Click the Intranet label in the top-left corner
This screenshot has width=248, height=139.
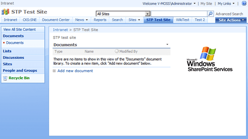[7, 3]
